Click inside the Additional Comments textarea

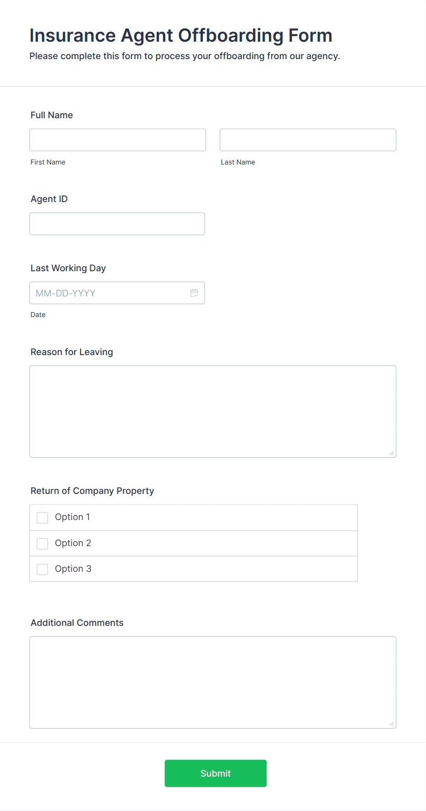tap(213, 682)
